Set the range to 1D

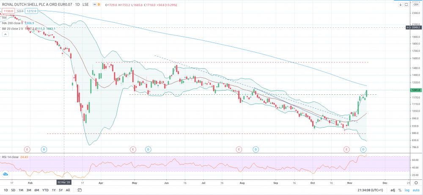click(5, 190)
